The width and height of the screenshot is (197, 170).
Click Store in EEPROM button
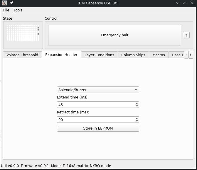tap(98, 128)
